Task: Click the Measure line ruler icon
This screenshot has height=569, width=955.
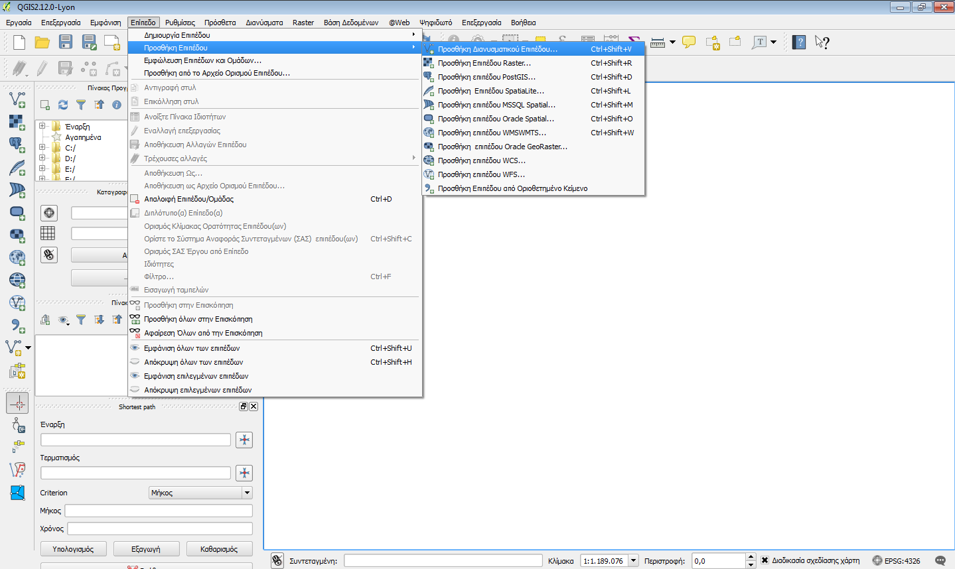Action: point(658,42)
